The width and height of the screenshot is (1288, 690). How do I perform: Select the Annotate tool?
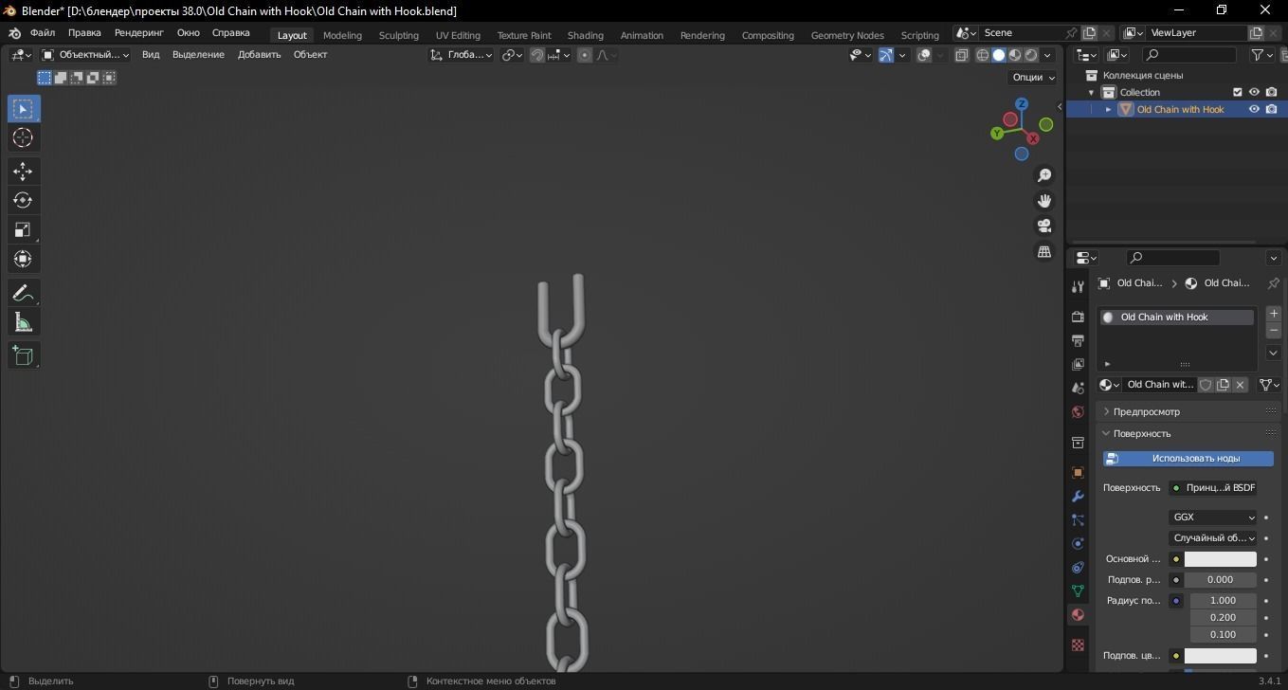tap(23, 294)
